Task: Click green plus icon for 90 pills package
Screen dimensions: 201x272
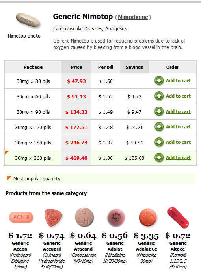Action: (x=159, y=111)
